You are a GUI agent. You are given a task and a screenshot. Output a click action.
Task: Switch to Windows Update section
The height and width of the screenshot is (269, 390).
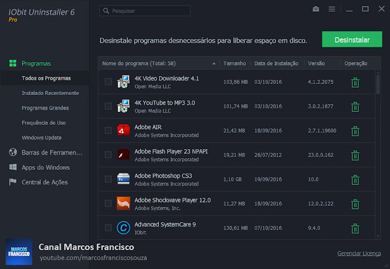coord(41,138)
